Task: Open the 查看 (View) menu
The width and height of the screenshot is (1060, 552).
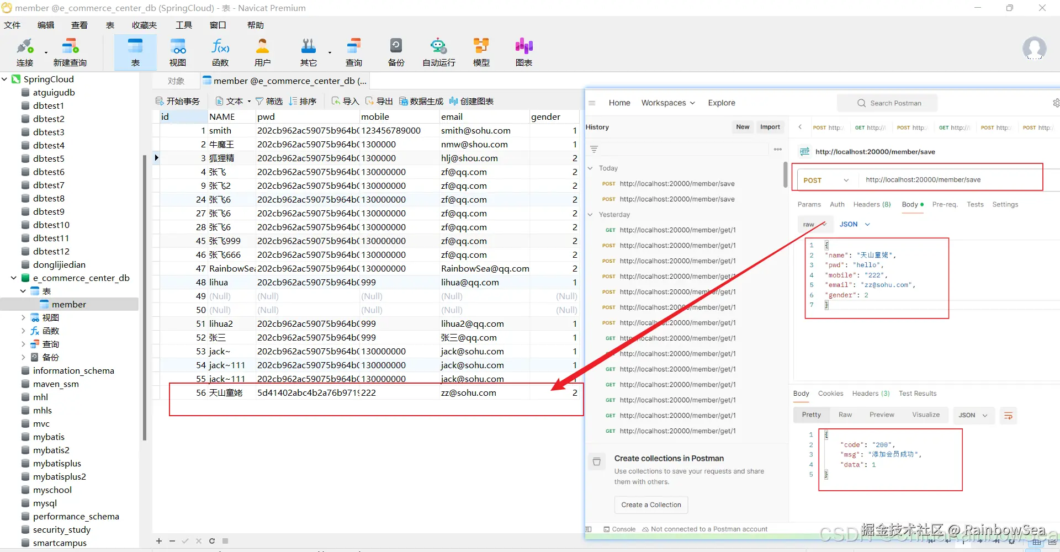Action: pos(79,25)
